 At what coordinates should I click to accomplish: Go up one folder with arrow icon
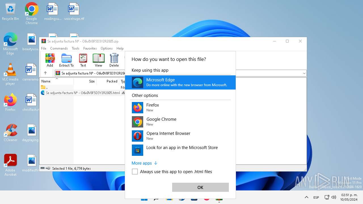pos(45,73)
